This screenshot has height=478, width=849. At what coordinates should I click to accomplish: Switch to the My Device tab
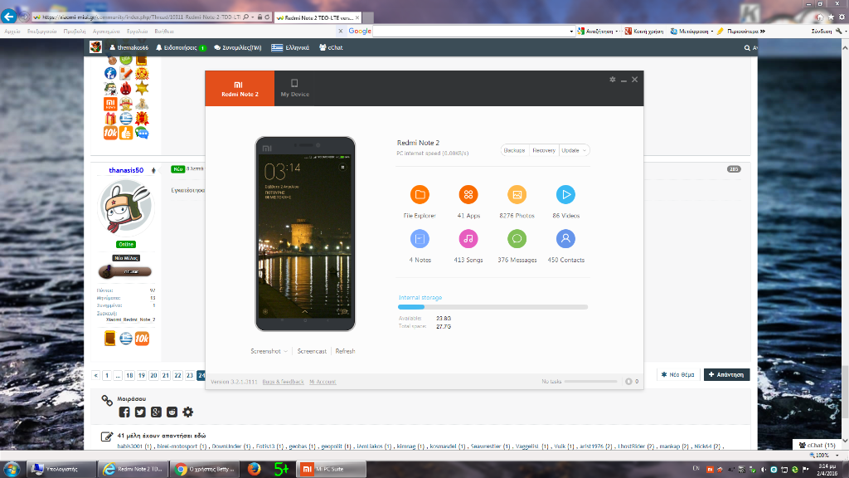coord(294,88)
